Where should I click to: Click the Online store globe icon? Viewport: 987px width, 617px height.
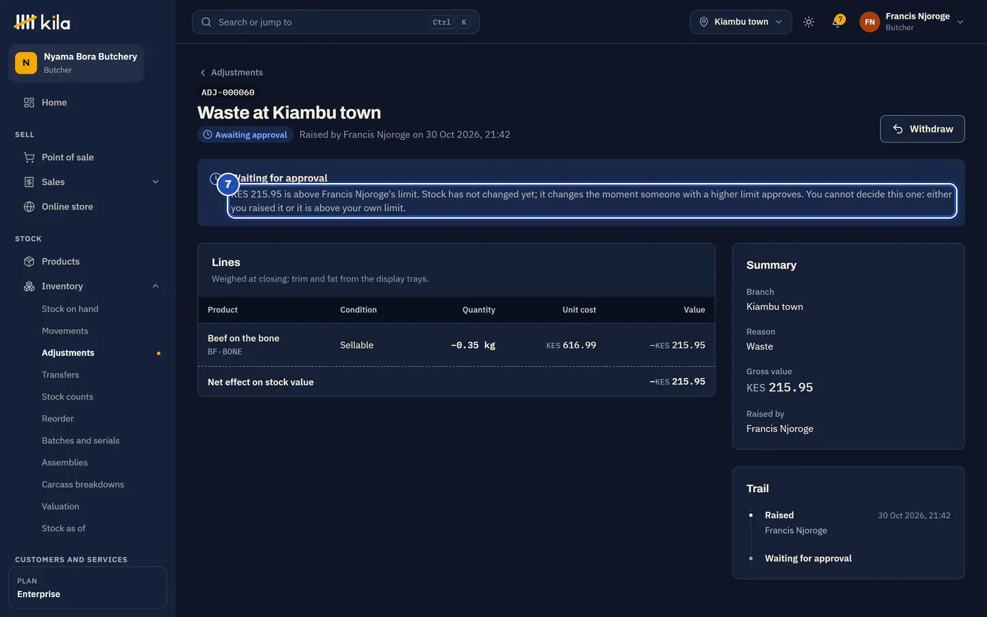click(29, 206)
